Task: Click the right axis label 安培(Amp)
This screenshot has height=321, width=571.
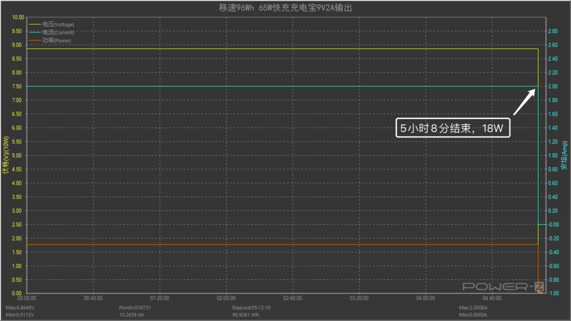Action: coord(565,155)
